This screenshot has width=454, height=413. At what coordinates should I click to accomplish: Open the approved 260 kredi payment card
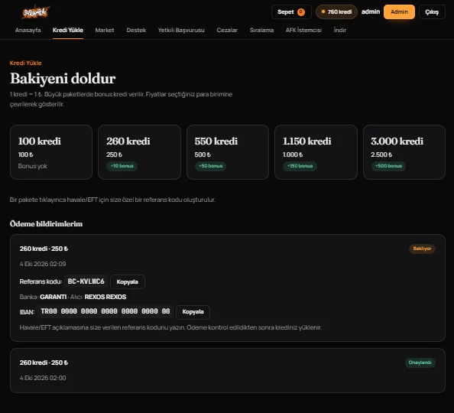(228, 370)
